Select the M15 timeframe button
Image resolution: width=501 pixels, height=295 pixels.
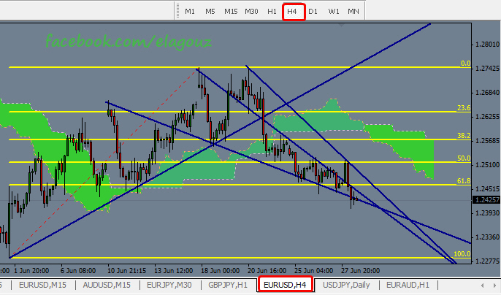pyautogui.click(x=231, y=12)
